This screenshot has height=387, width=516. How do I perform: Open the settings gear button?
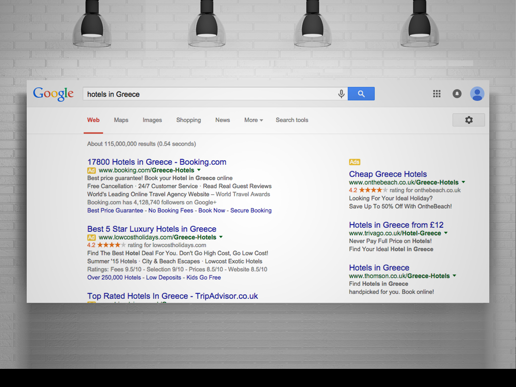(x=469, y=120)
